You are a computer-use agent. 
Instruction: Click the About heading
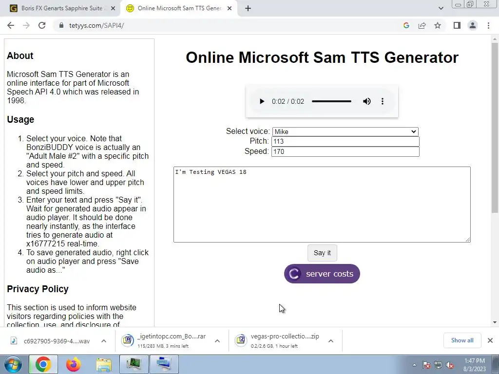[x=20, y=56]
